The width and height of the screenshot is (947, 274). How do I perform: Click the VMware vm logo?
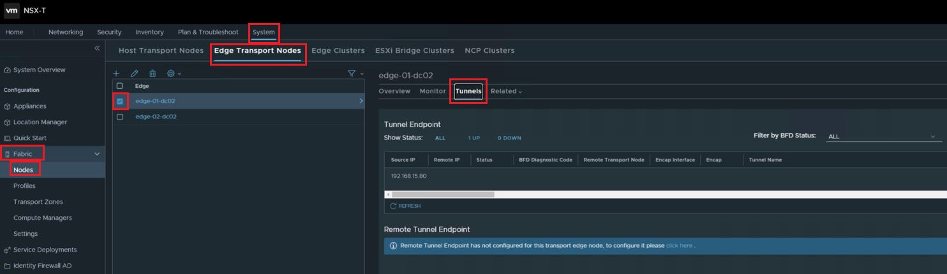[12, 11]
